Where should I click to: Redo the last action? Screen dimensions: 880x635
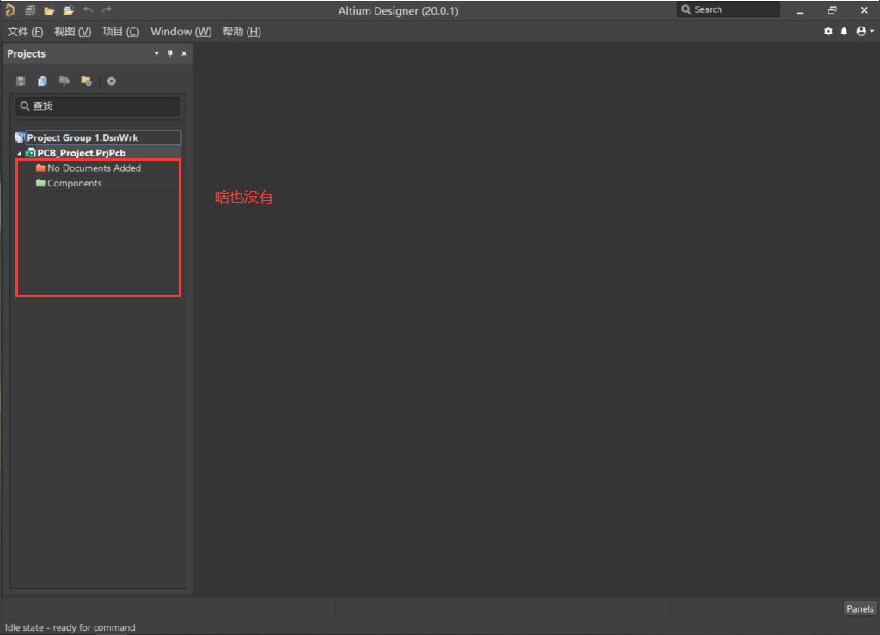pyautogui.click(x=107, y=10)
